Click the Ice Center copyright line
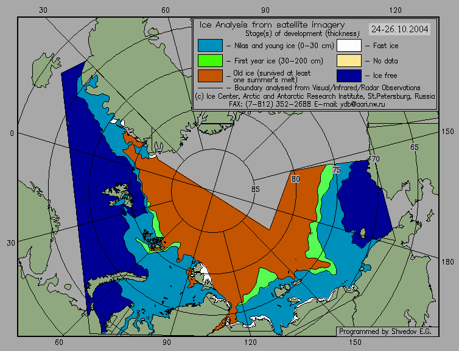This screenshot has height=351, width=459. pyautogui.click(x=315, y=96)
